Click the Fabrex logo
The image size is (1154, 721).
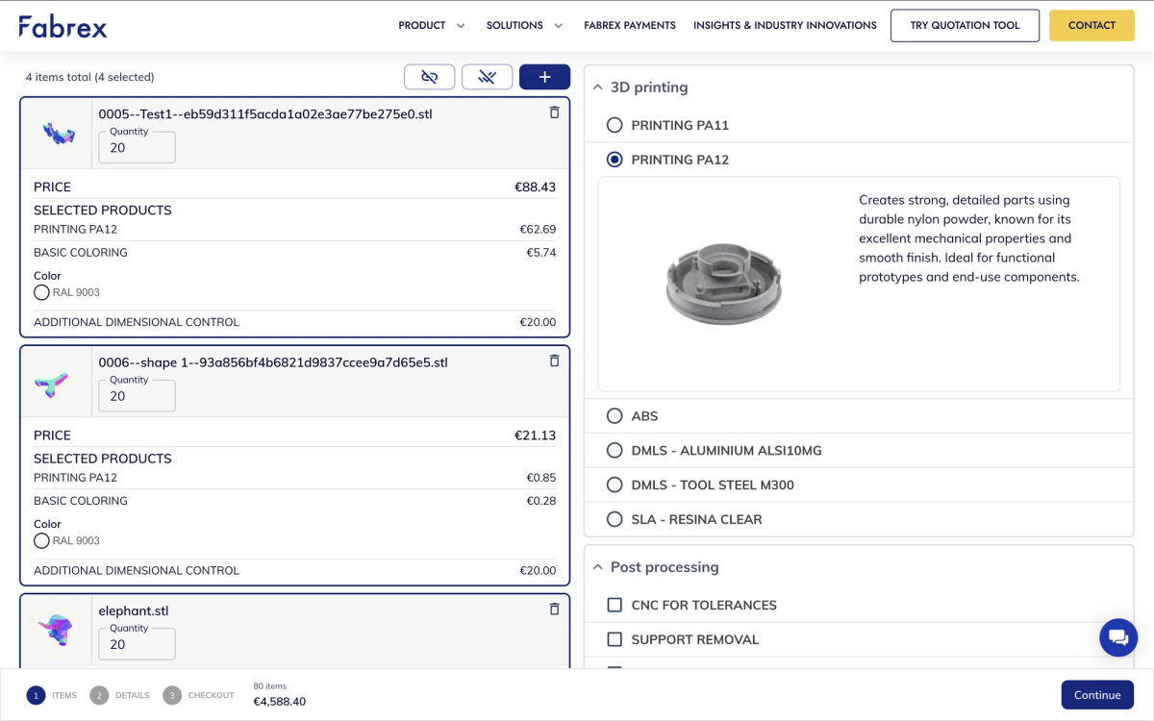(x=63, y=26)
